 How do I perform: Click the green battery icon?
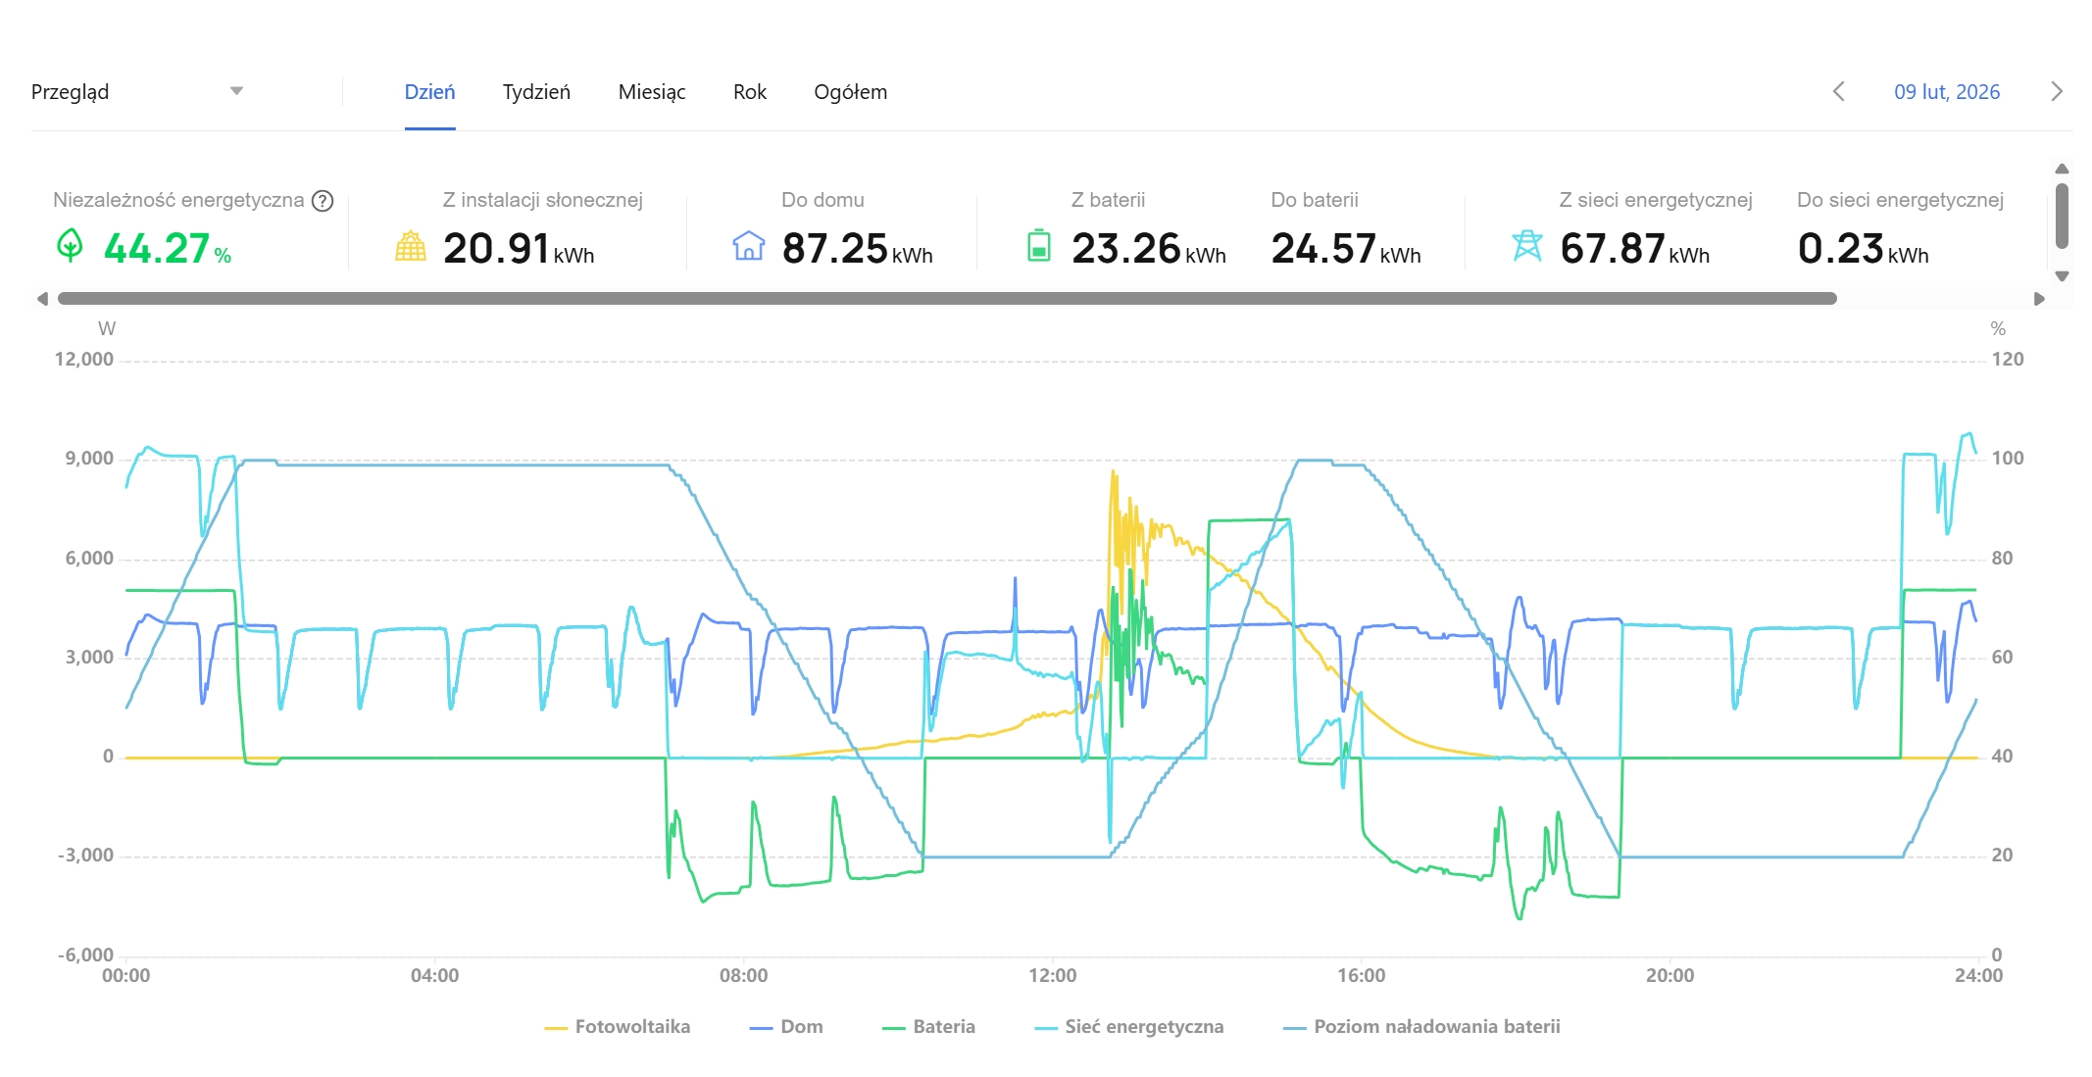tap(1039, 246)
